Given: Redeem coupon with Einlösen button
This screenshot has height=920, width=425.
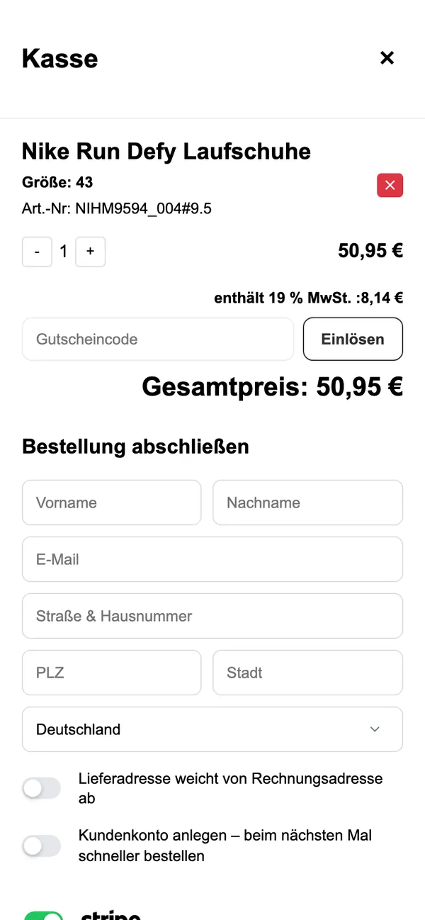Looking at the screenshot, I should [353, 339].
